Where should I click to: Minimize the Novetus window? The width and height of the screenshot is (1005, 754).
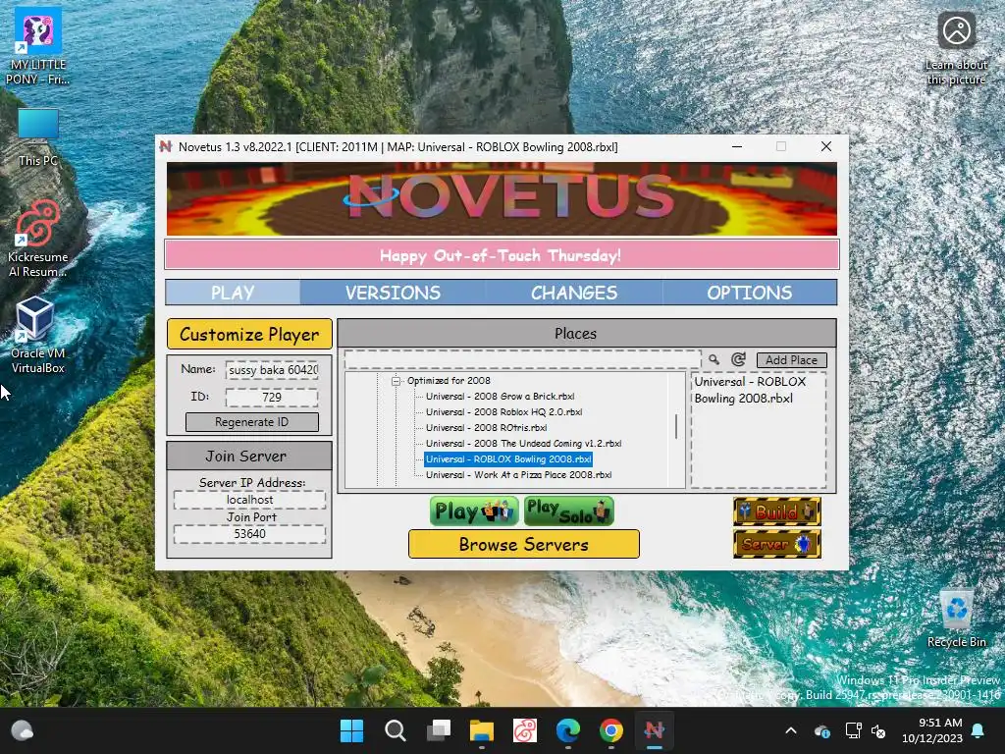pyautogui.click(x=737, y=147)
